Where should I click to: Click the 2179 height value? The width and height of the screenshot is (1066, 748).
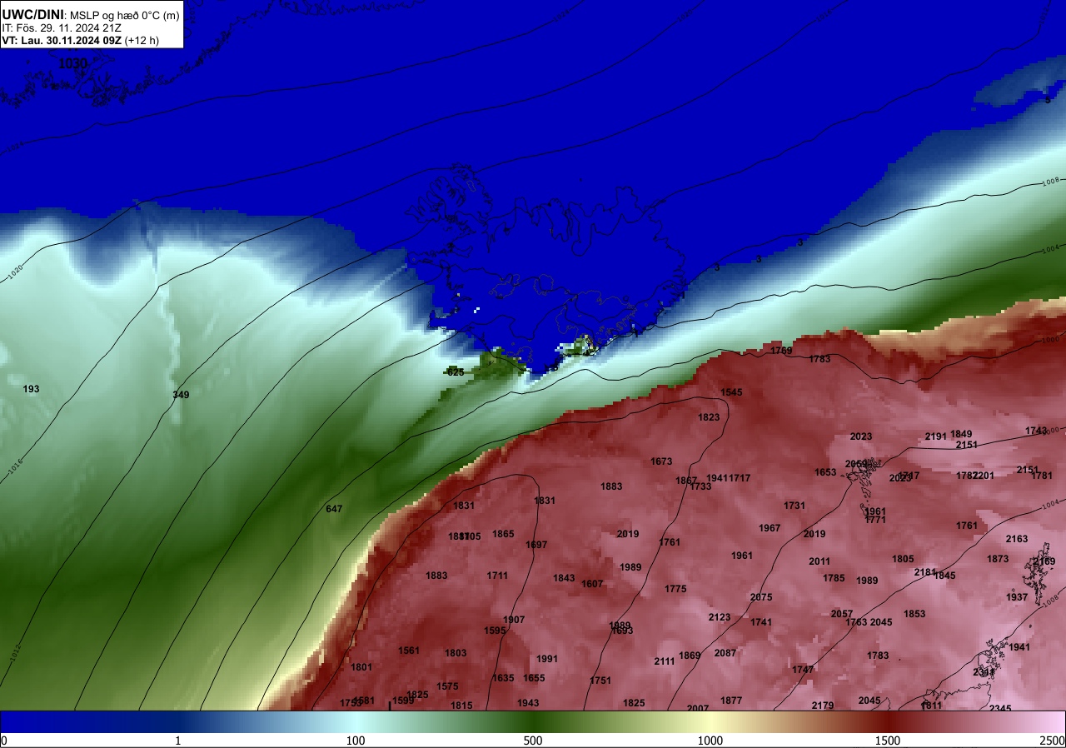point(823,706)
